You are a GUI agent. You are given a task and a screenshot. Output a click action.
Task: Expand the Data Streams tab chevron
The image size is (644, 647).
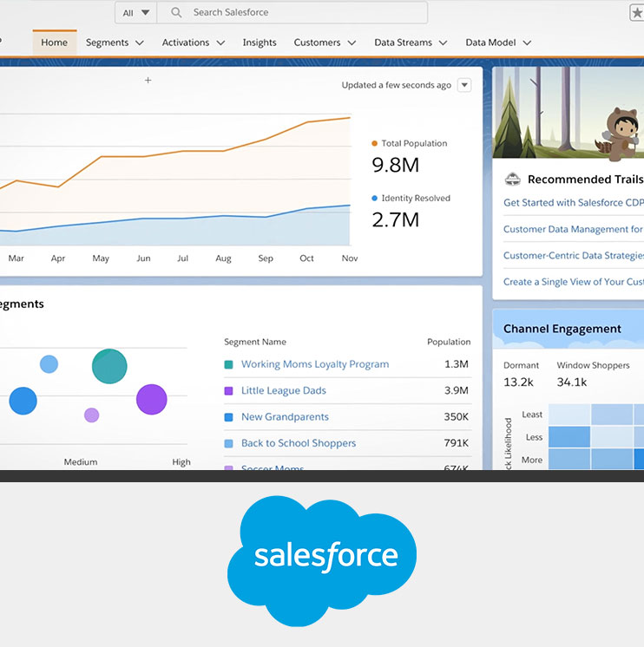[x=443, y=42]
